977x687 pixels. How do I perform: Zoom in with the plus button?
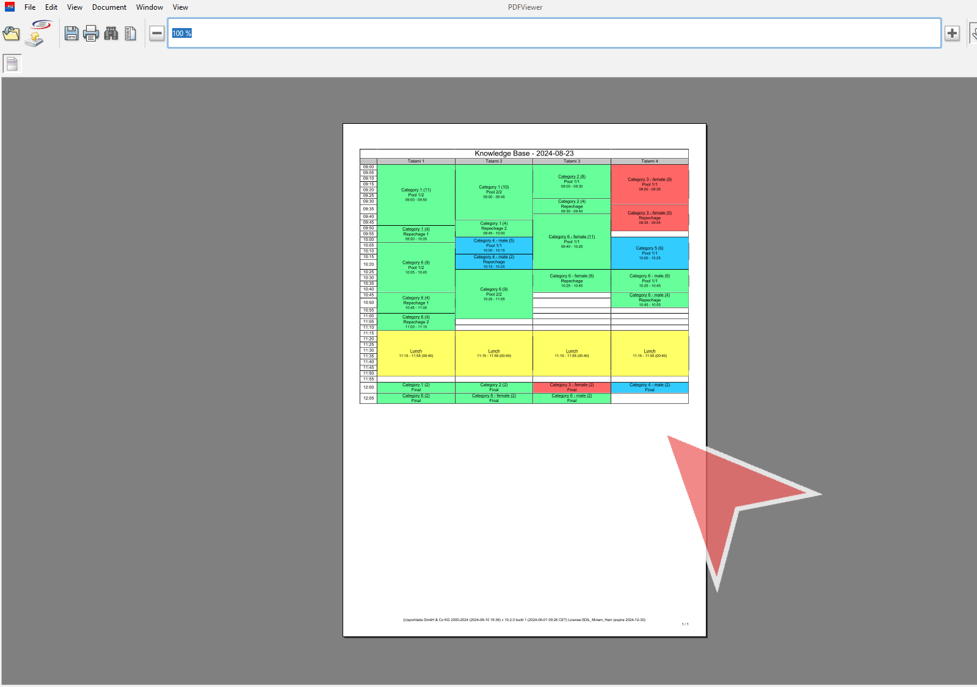point(952,34)
